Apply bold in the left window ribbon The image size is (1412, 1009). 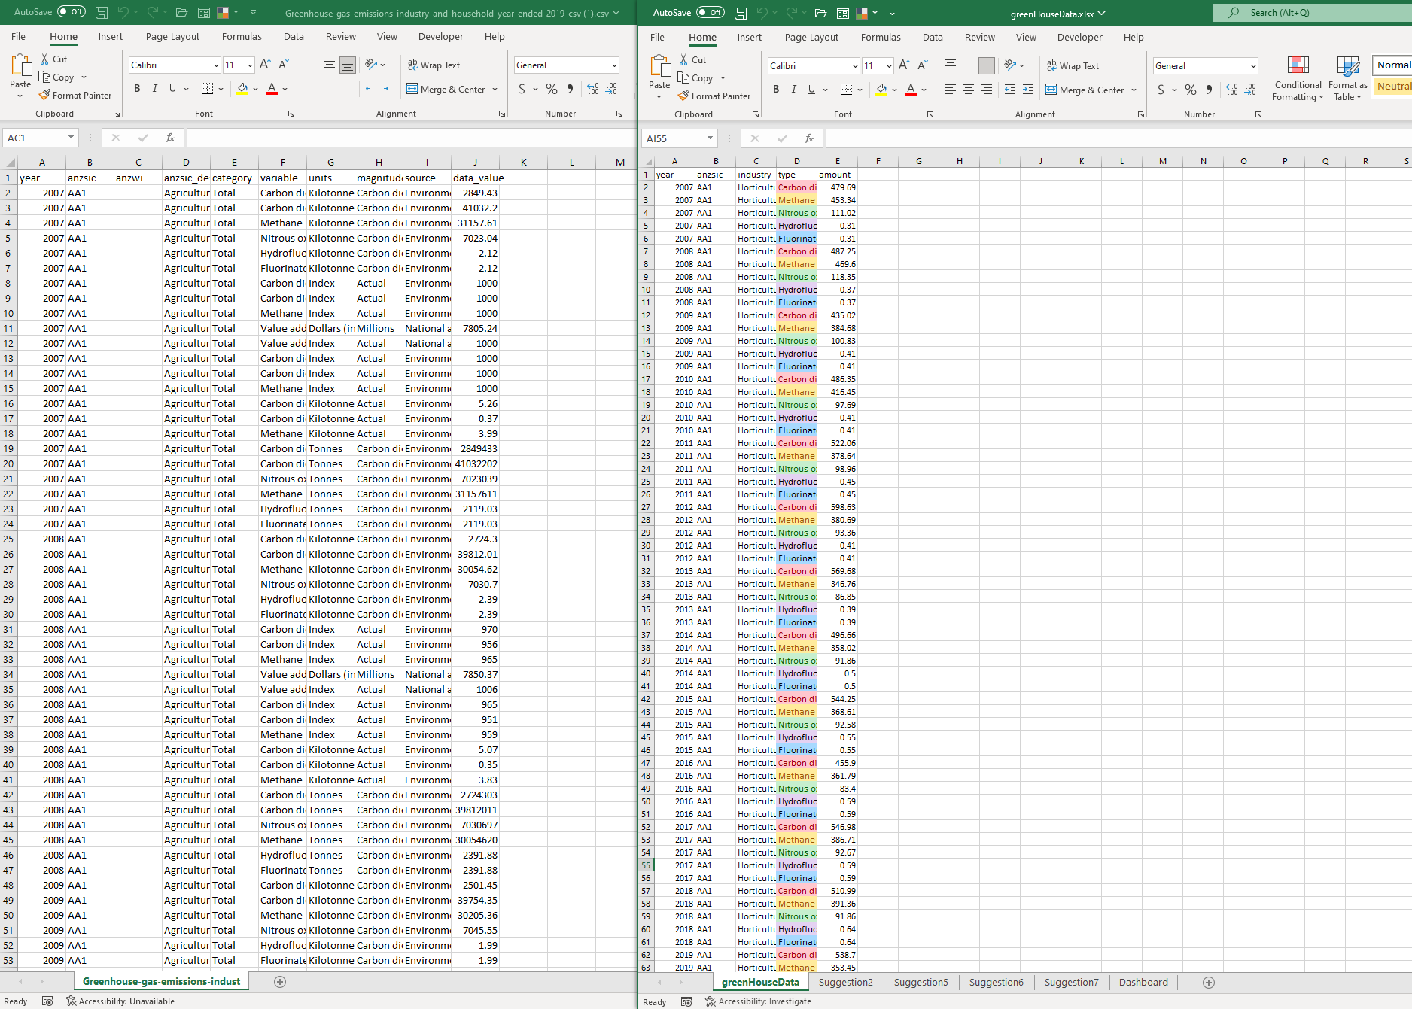tap(137, 89)
